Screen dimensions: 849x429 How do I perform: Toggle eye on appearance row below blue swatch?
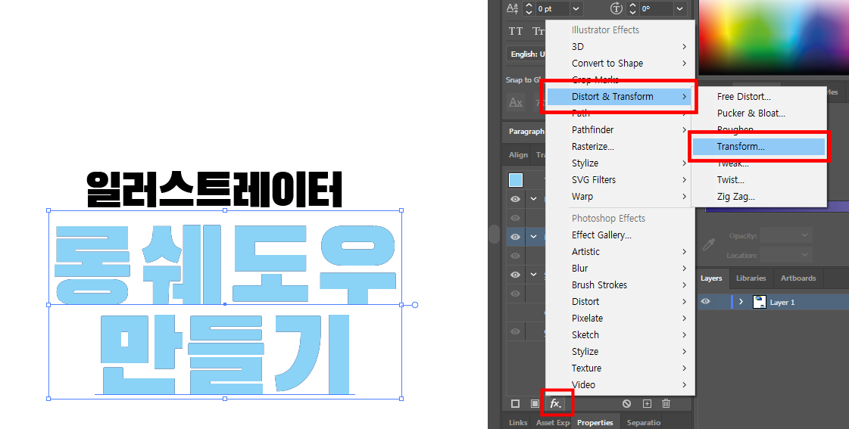coord(516,199)
